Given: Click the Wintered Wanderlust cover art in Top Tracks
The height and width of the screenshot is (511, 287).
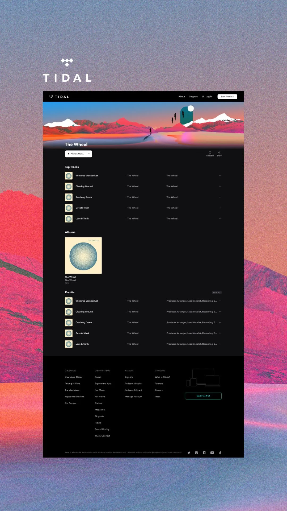Looking at the screenshot, I should [69, 176].
